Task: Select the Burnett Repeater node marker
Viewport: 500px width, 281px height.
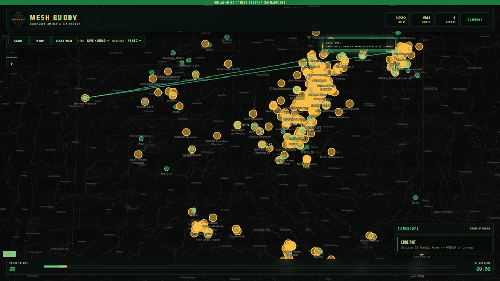Action: tap(85, 98)
